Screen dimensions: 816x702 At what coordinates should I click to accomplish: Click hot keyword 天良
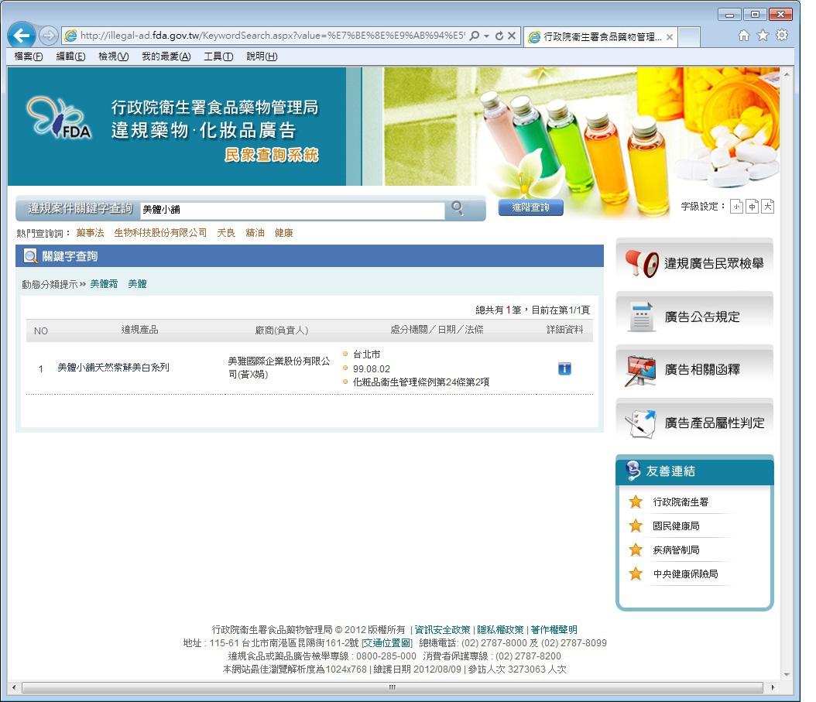(x=226, y=233)
